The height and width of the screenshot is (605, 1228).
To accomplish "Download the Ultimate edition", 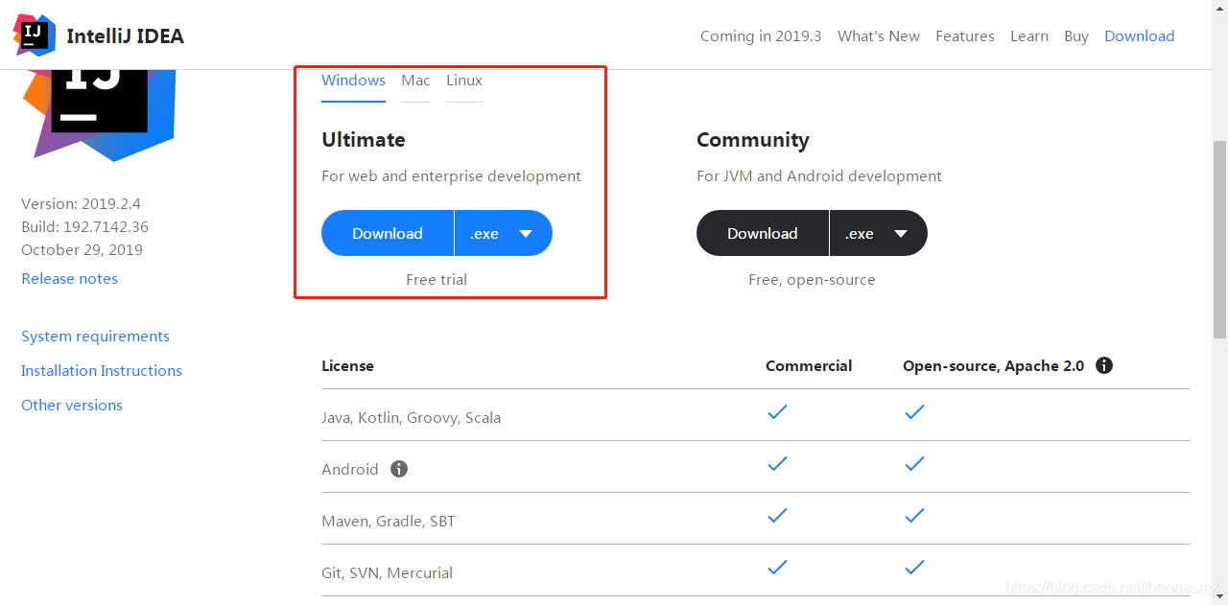I will [x=388, y=233].
